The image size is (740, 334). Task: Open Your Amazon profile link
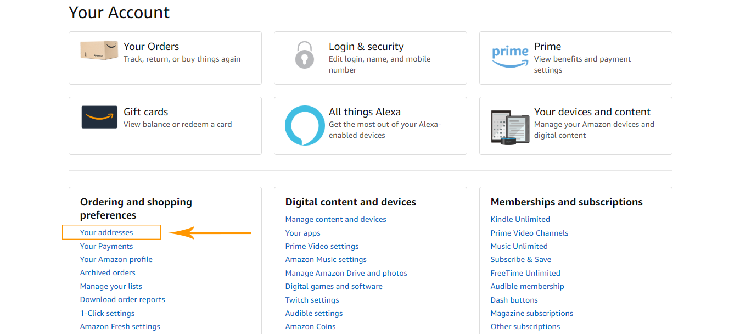tap(116, 259)
